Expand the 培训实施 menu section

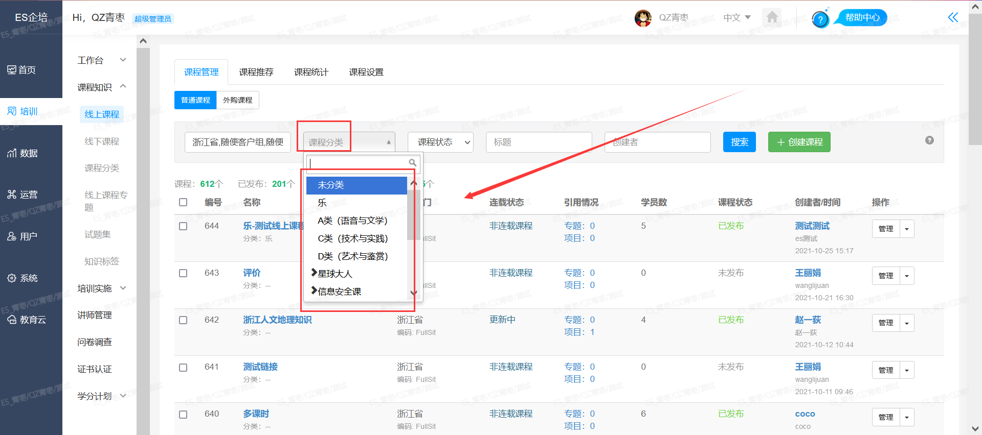click(x=102, y=288)
